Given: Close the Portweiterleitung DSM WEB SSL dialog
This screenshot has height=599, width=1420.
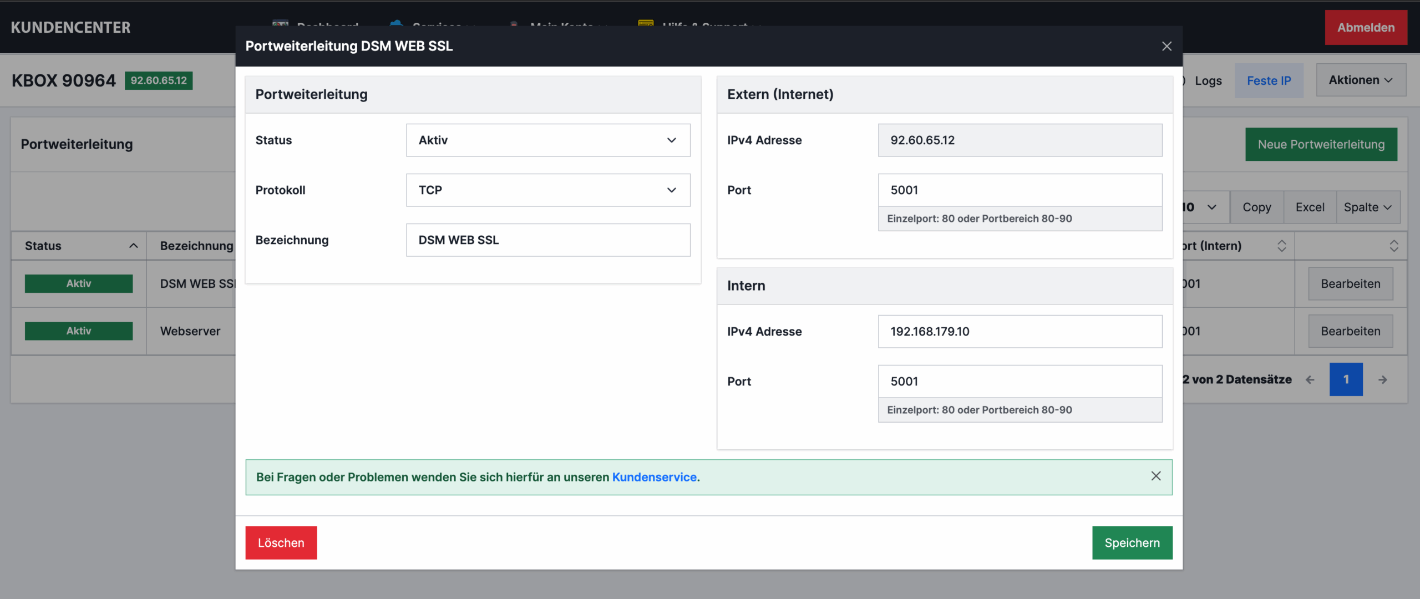Looking at the screenshot, I should click(x=1167, y=47).
